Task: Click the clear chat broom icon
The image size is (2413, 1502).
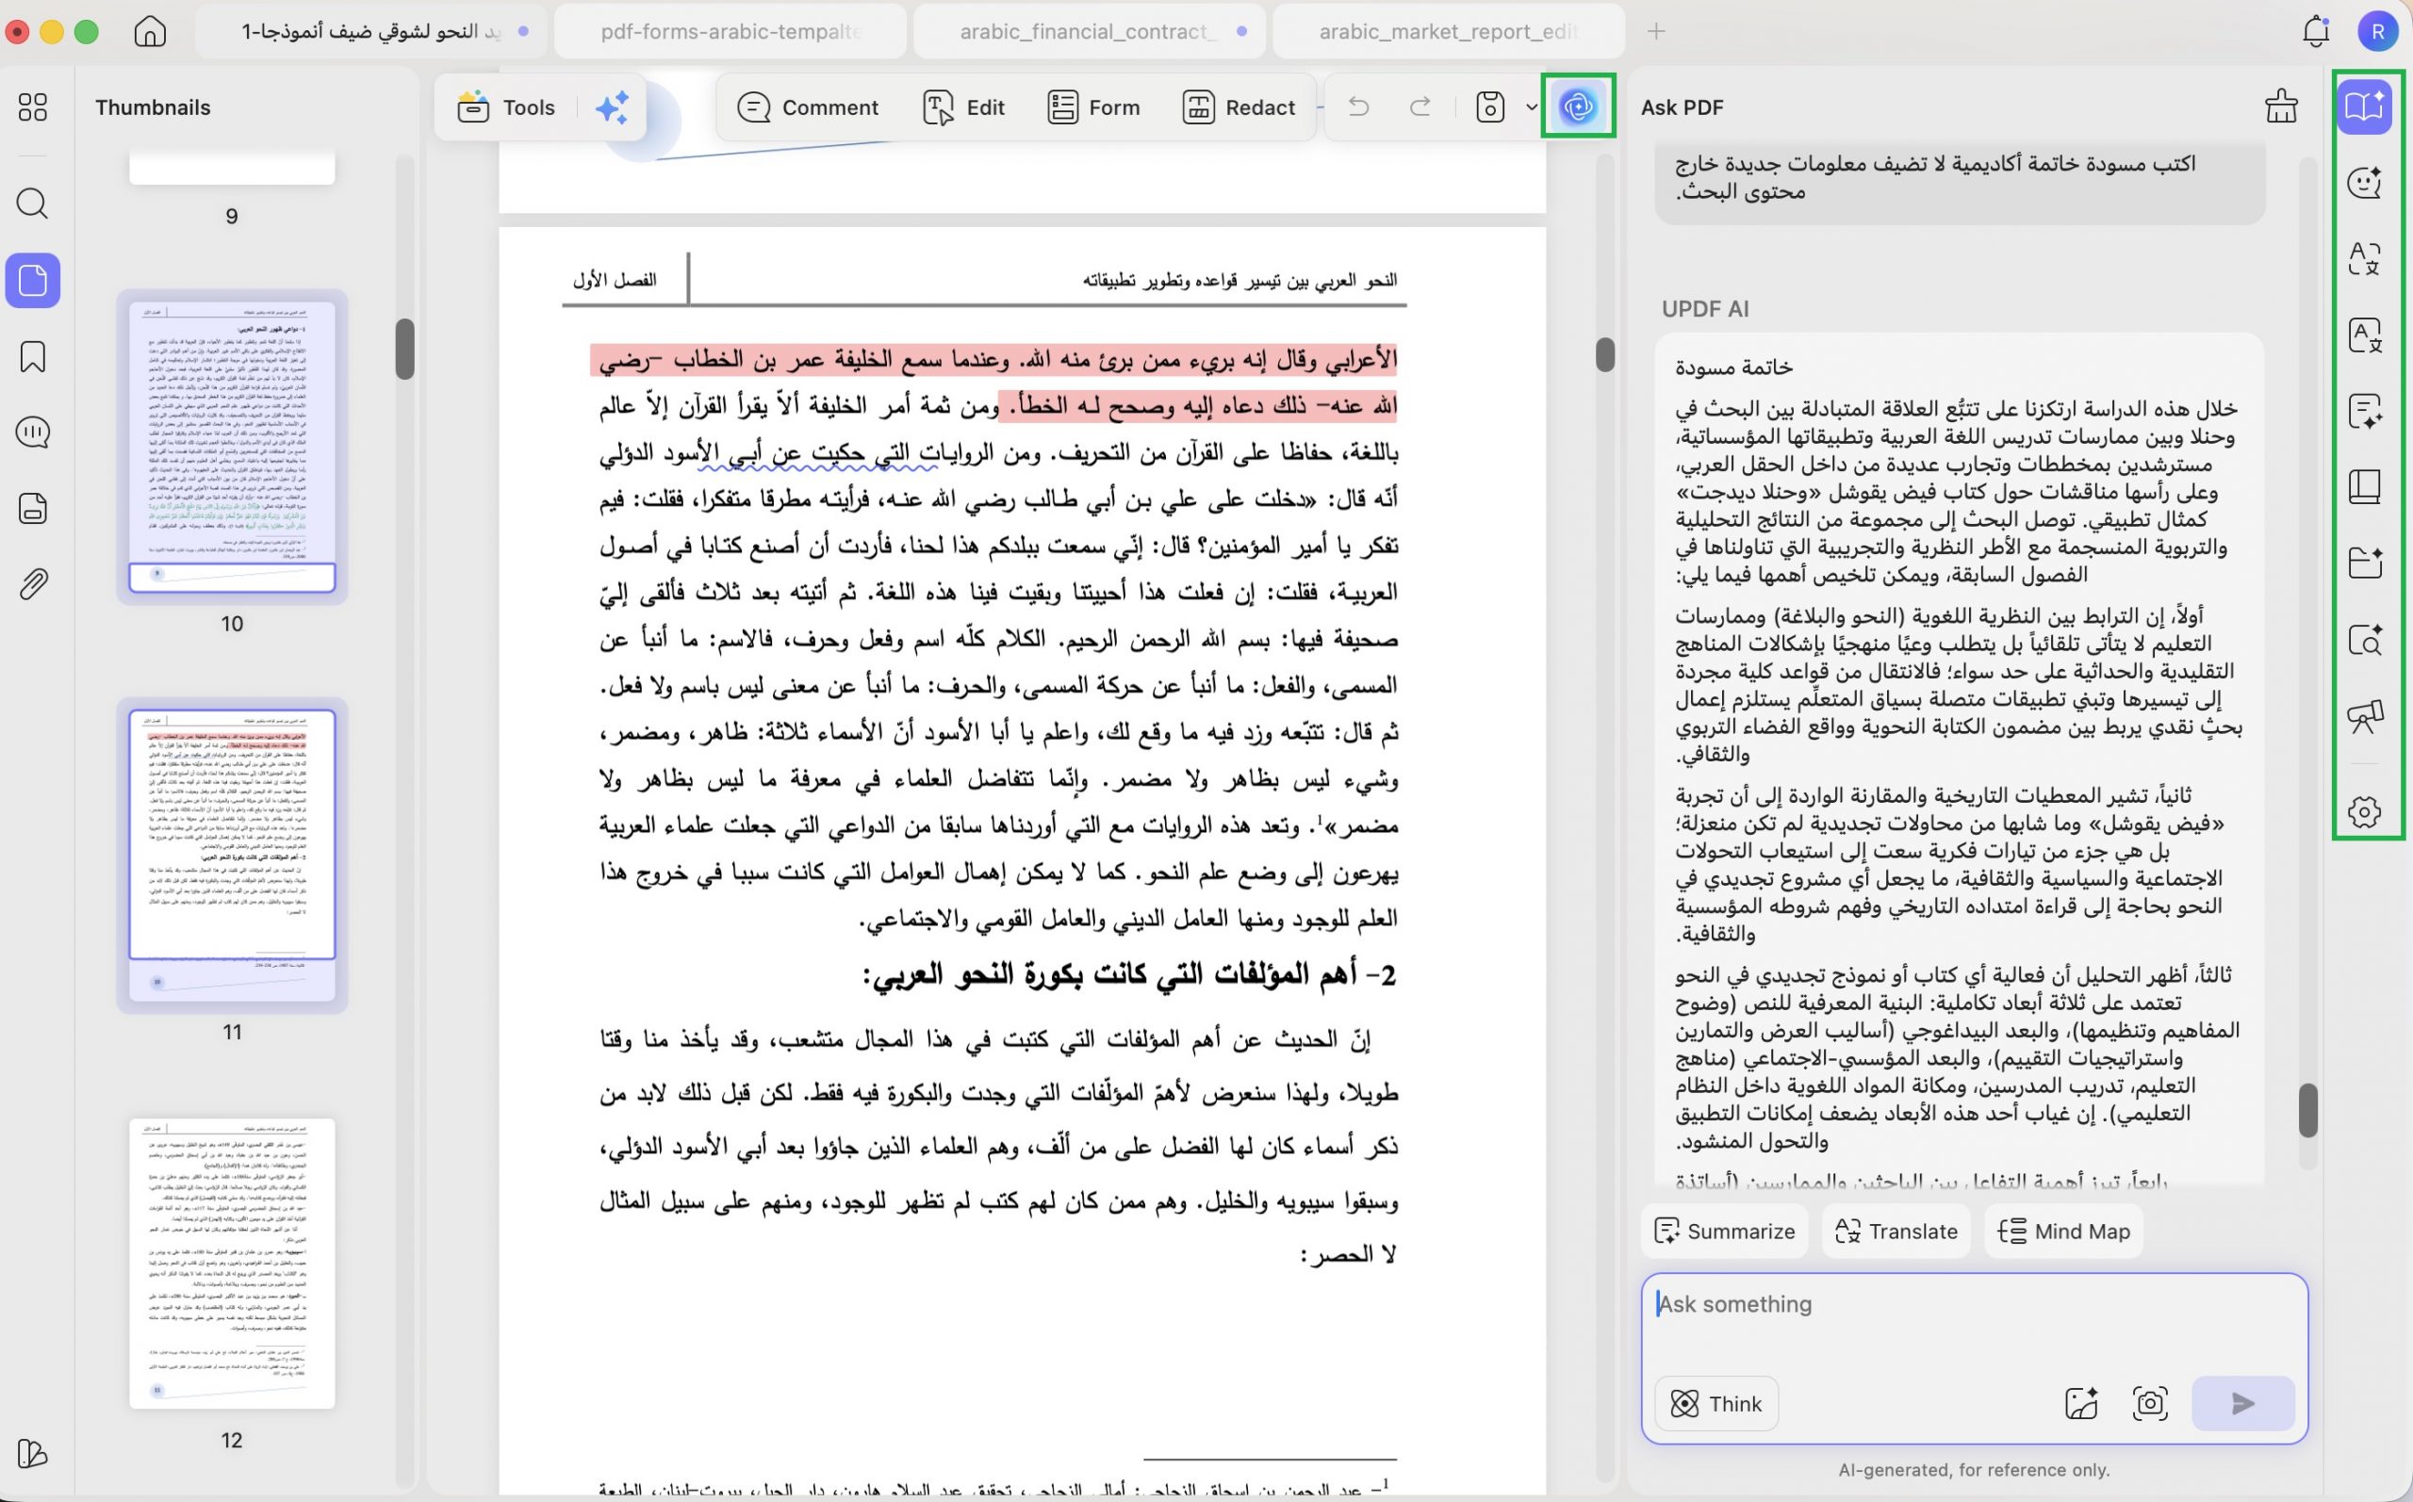Action: 2281,106
